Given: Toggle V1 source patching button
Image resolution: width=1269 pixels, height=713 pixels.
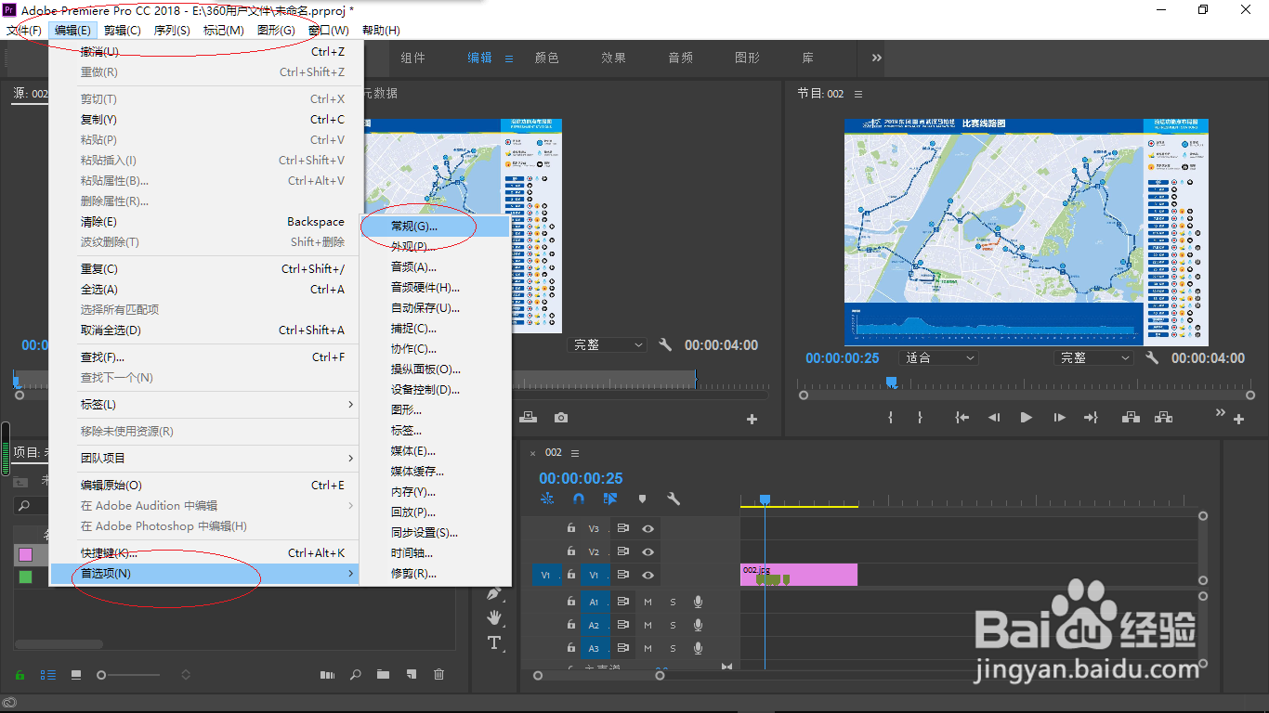Looking at the screenshot, I should [x=545, y=576].
